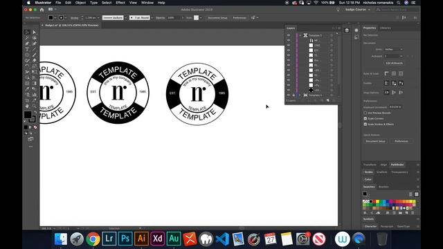This screenshot has height=249, width=443.
Task: Open Google Chrome from the Dock
Action: [93, 239]
